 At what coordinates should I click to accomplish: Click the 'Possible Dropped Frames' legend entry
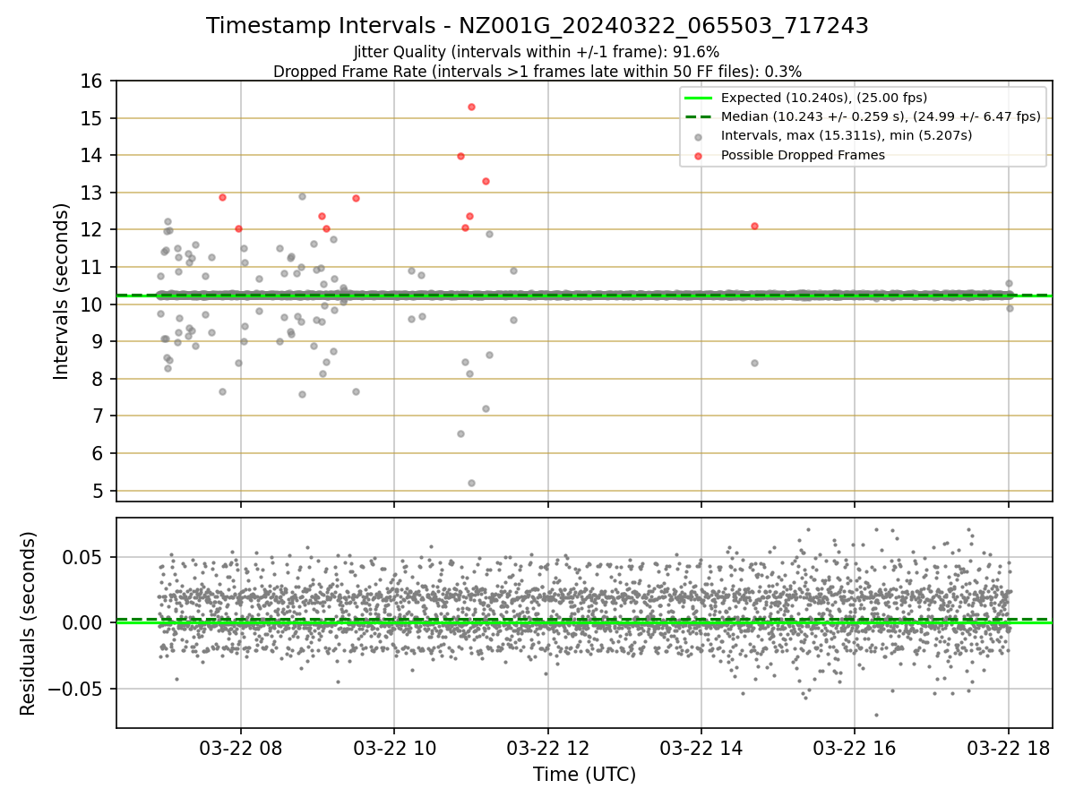[x=803, y=155]
